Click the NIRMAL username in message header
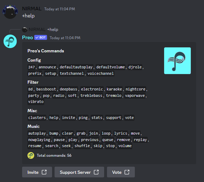204x182 pixels. pyautogui.click(x=32, y=9)
